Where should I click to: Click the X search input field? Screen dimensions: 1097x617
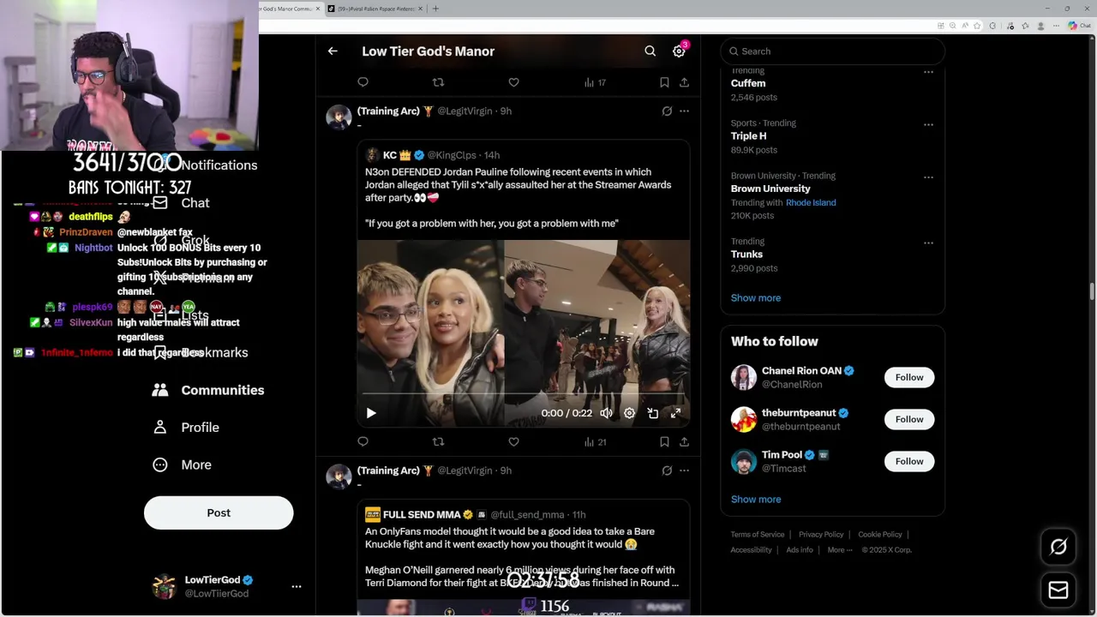(x=832, y=51)
